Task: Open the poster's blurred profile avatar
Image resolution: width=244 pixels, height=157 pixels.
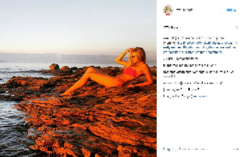Action: click(x=168, y=10)
